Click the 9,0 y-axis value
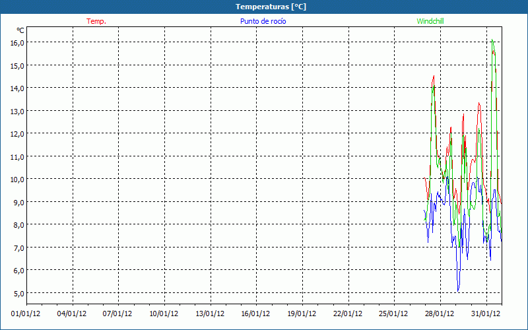 [18, 203]
